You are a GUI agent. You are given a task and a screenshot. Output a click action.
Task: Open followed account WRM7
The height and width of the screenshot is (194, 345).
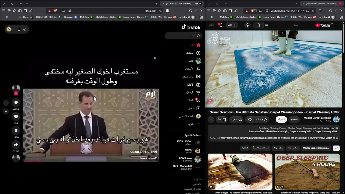click(x=192, y=151)
